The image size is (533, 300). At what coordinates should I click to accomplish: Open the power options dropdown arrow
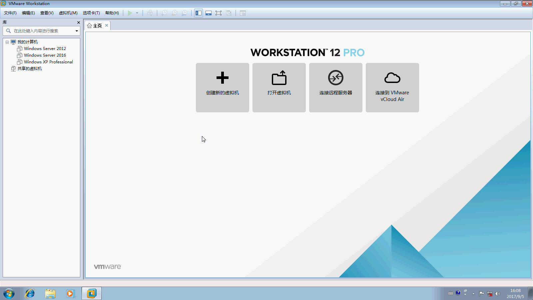[137, 13]
